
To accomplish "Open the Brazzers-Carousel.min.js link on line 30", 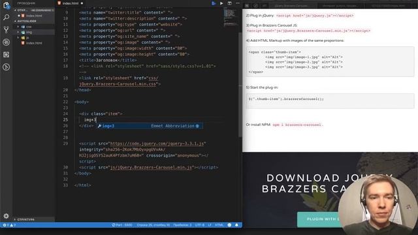I will coord(151,167).
